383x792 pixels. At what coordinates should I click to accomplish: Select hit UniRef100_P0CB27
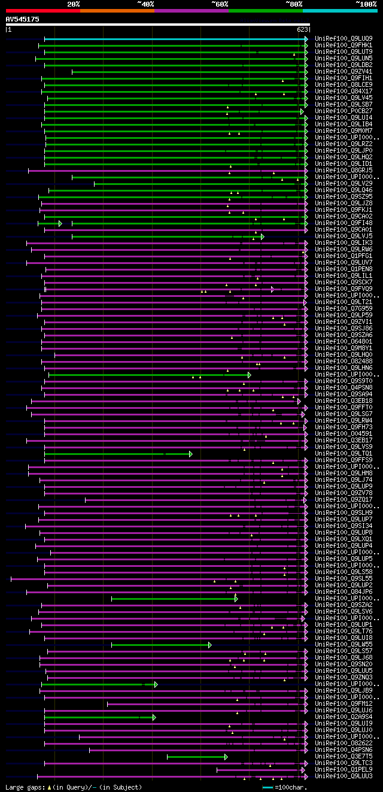coord(344,111)
